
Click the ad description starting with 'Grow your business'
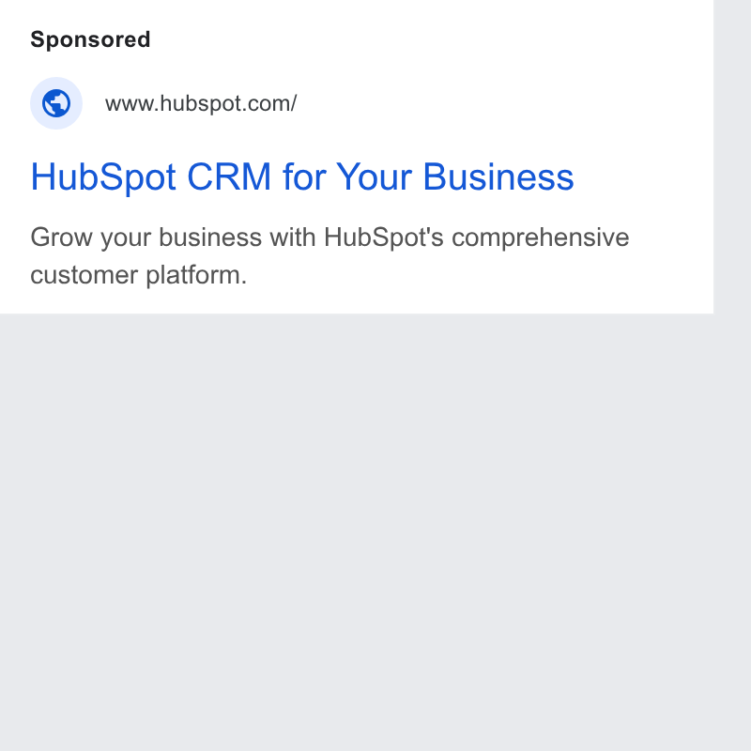click(330, 255)
